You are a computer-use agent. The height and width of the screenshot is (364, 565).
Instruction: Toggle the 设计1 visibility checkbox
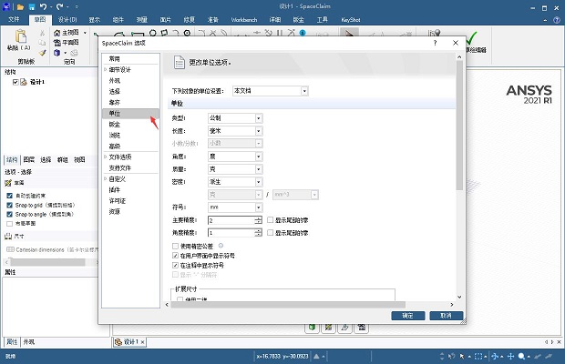tap(15, 82)
